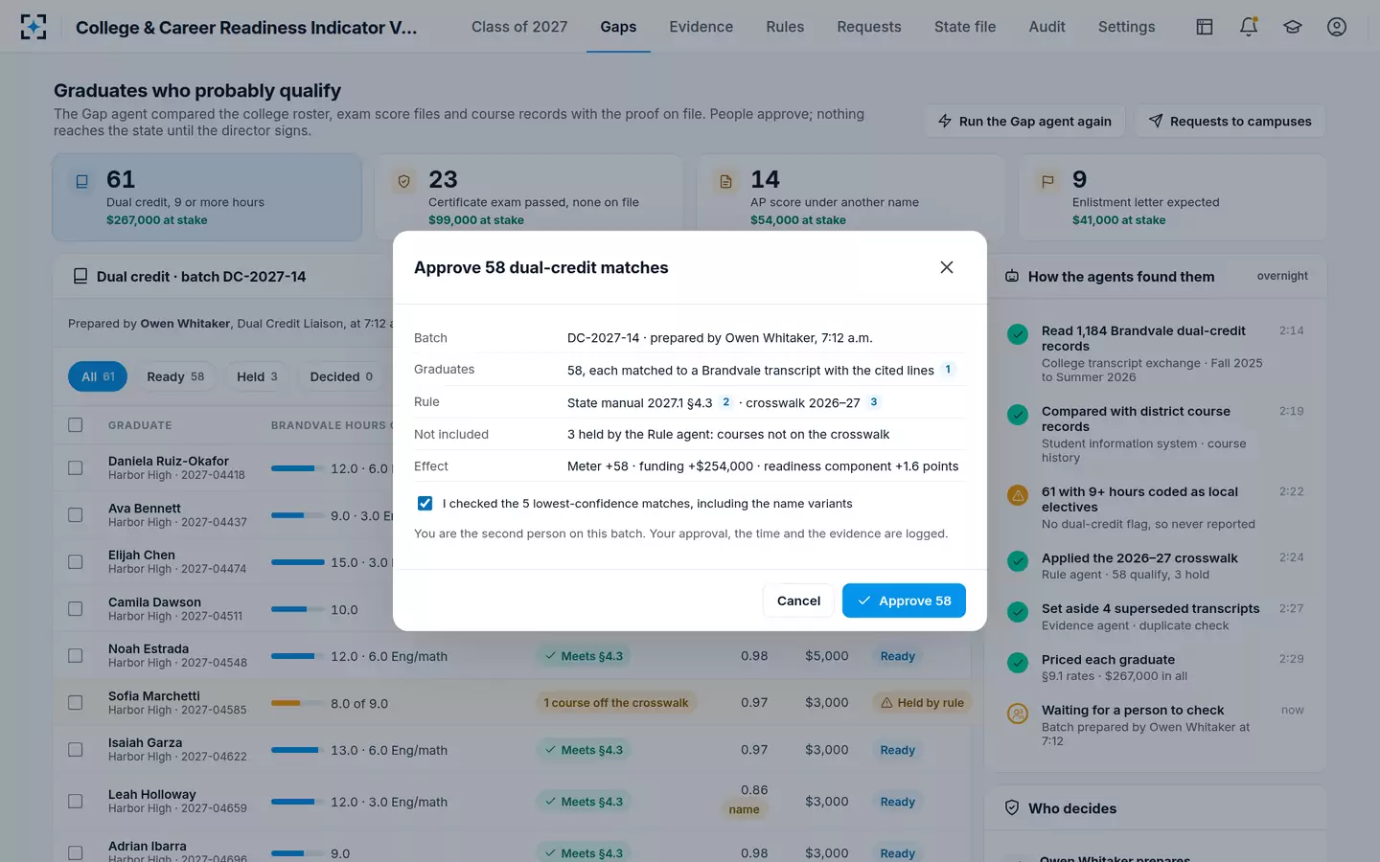Switch to the Class of 2027 tab
This screenshot has height=862, width=1380.
[x=519, y=27]
